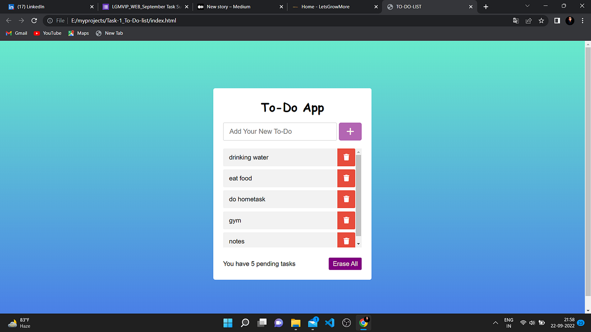591x332 pixels.
Task: Click the purple plus icon to add a to-do
Action: [350, 131]
